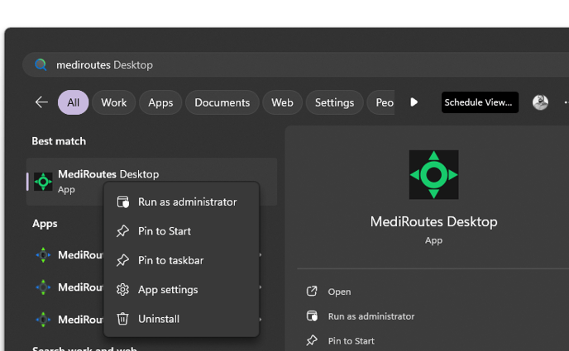Image resolution: width=569 pixels, height=351 pixels.
Task: Click the trash icon beside Uninstall
Action: point(122,319)
